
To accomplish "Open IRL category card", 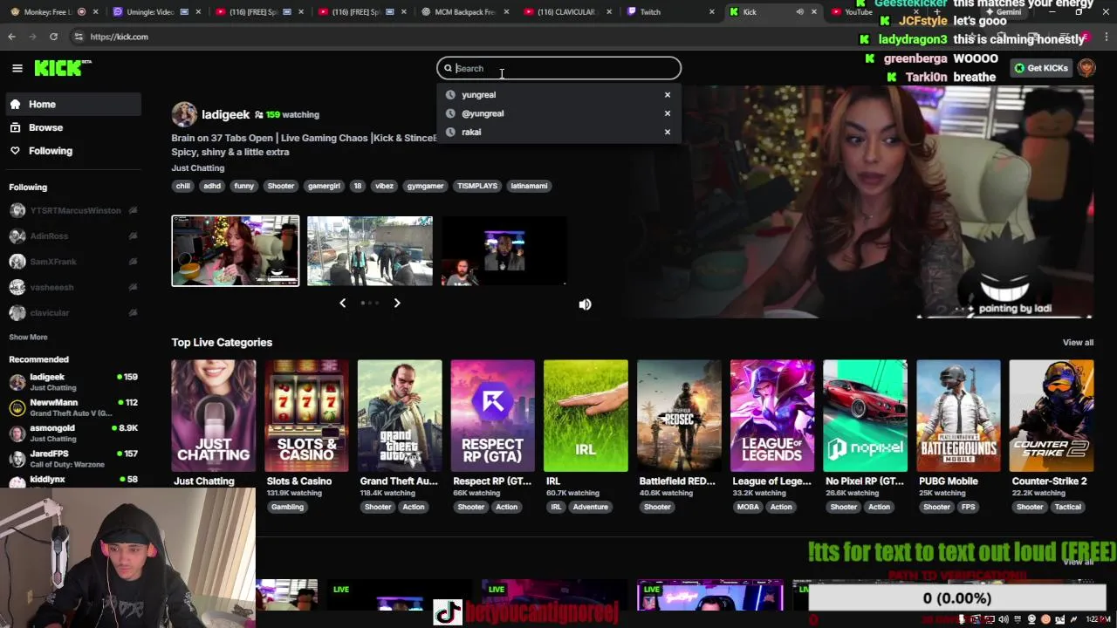I will (586, 415).
